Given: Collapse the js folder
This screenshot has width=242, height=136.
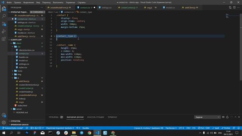Looking at the screenshot, I should tap(12, 78).
